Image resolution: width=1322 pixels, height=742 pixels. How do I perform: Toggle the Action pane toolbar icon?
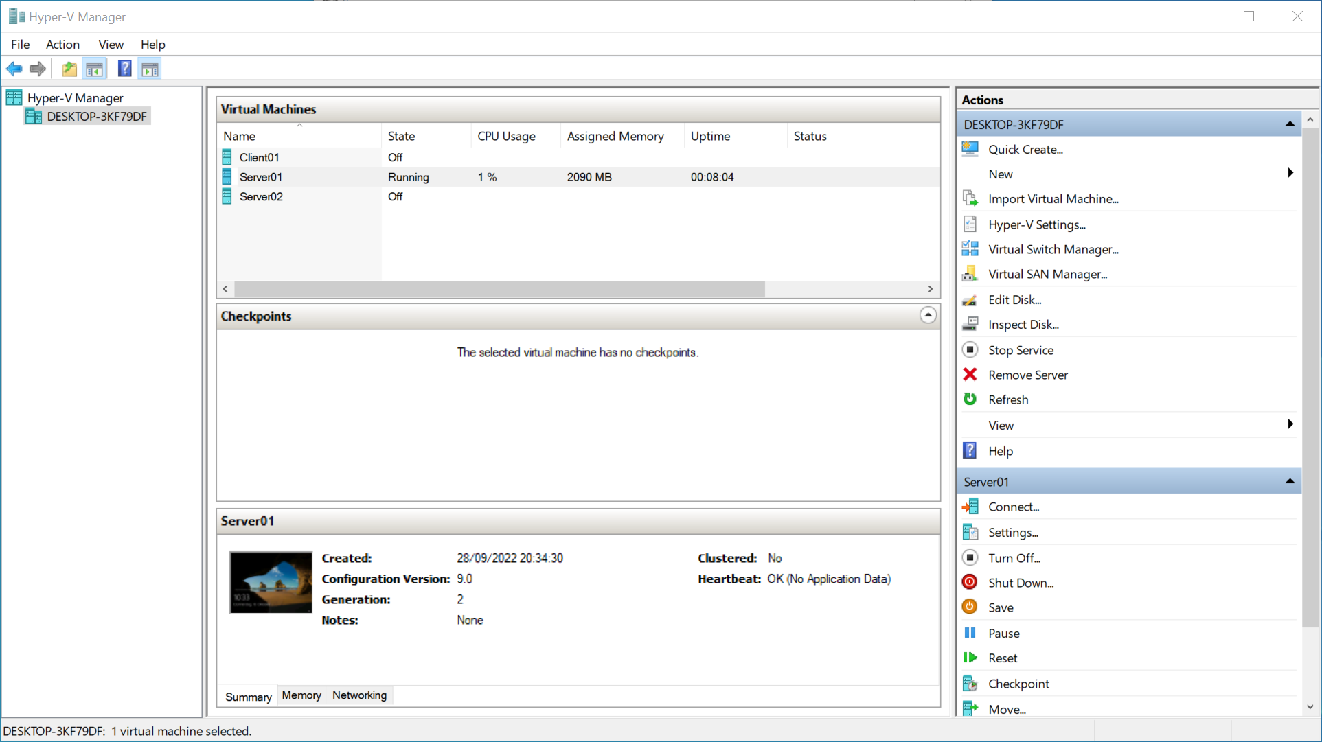pos(150,69)
